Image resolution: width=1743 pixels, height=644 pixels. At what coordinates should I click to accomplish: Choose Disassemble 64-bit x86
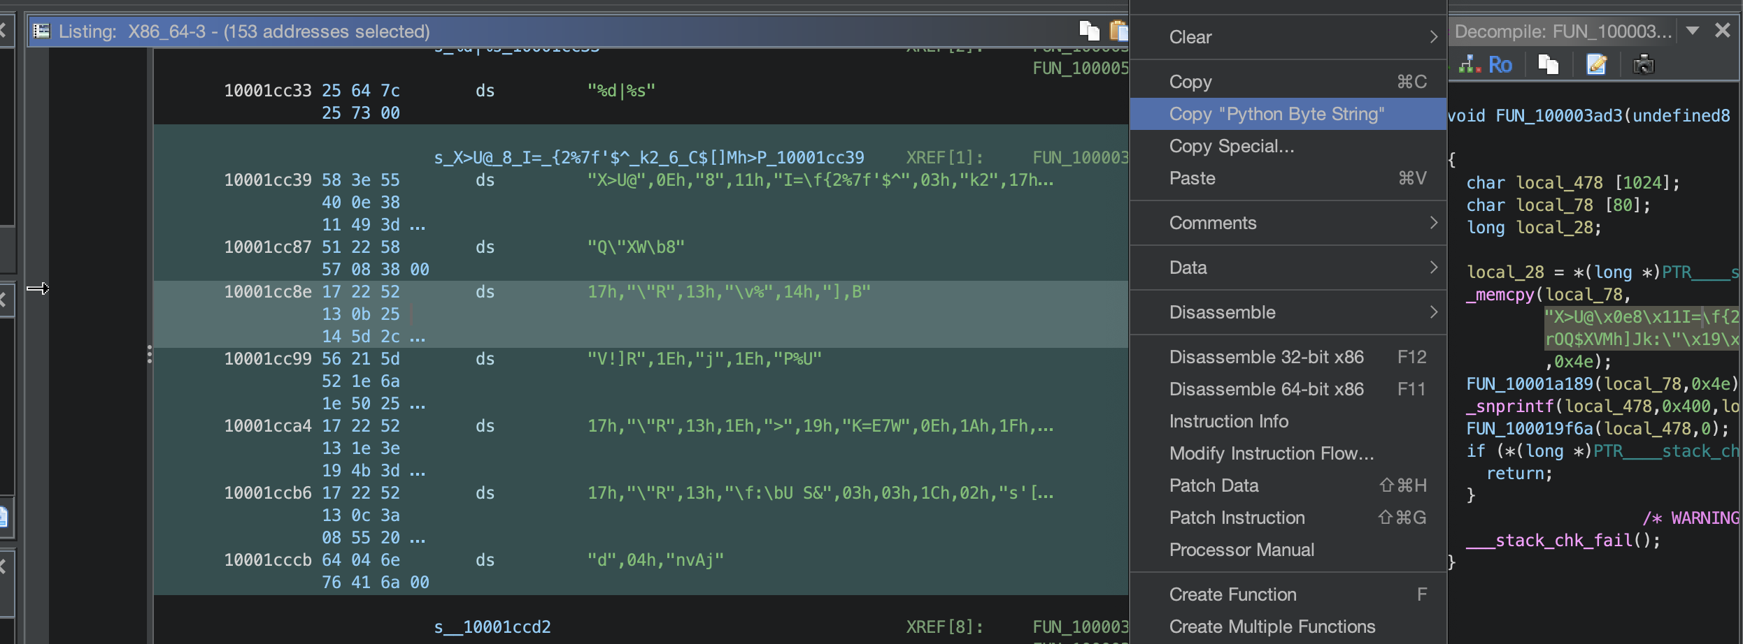click(1288, 389)
